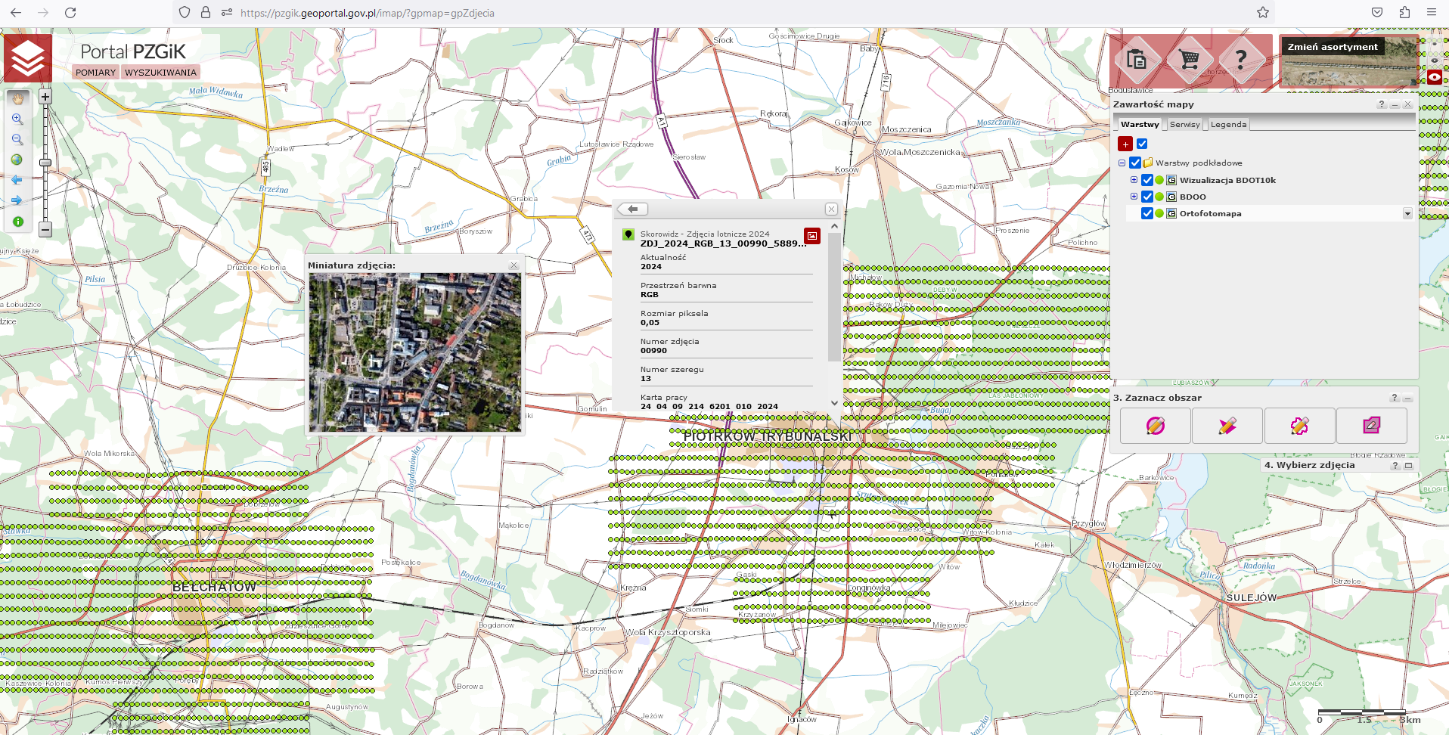
Task: Open the Ortofotomapa layer dropdown arrow
Action: 1407,213
